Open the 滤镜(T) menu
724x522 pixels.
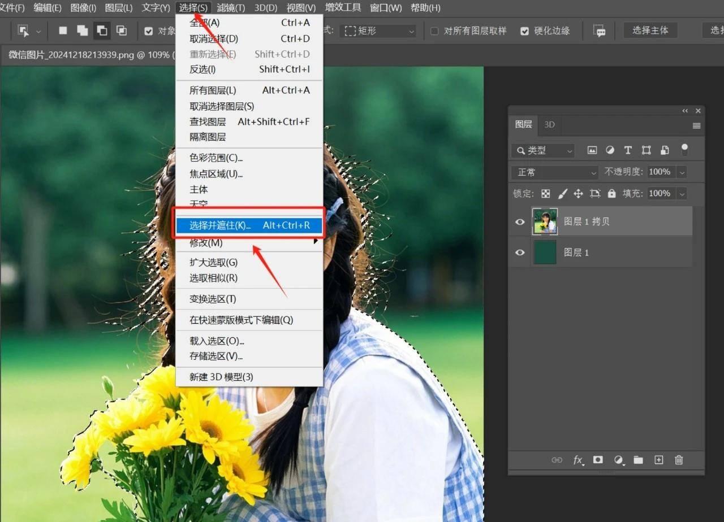pyautogui.click(x=229, y=7)
